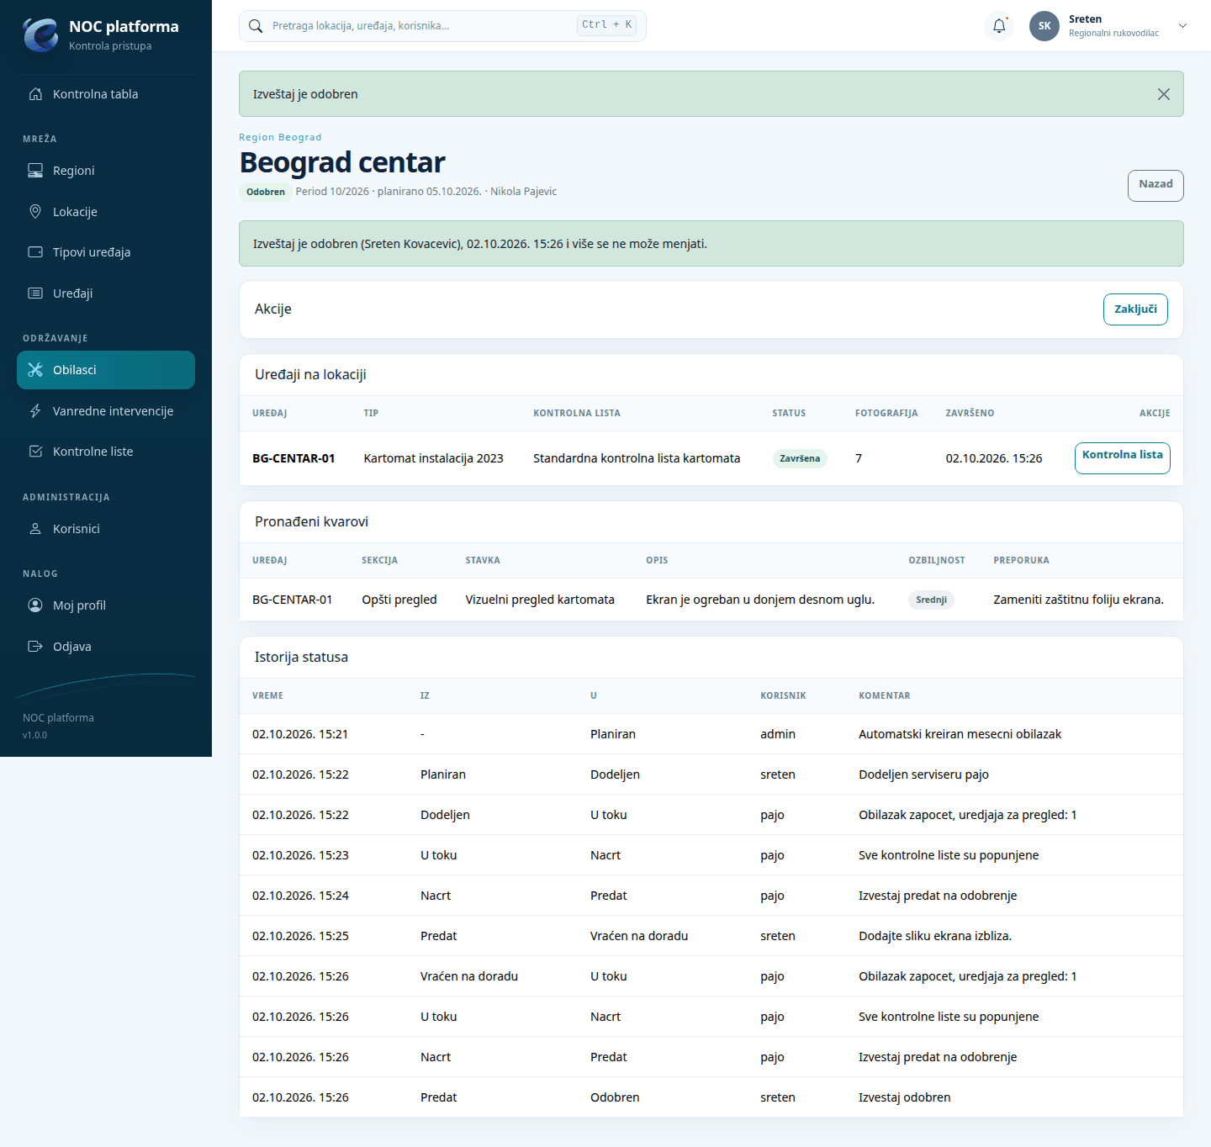Click 'Izvestaj odobren' comment in history
The image size is (1211, 1147).
(904, 1097)
